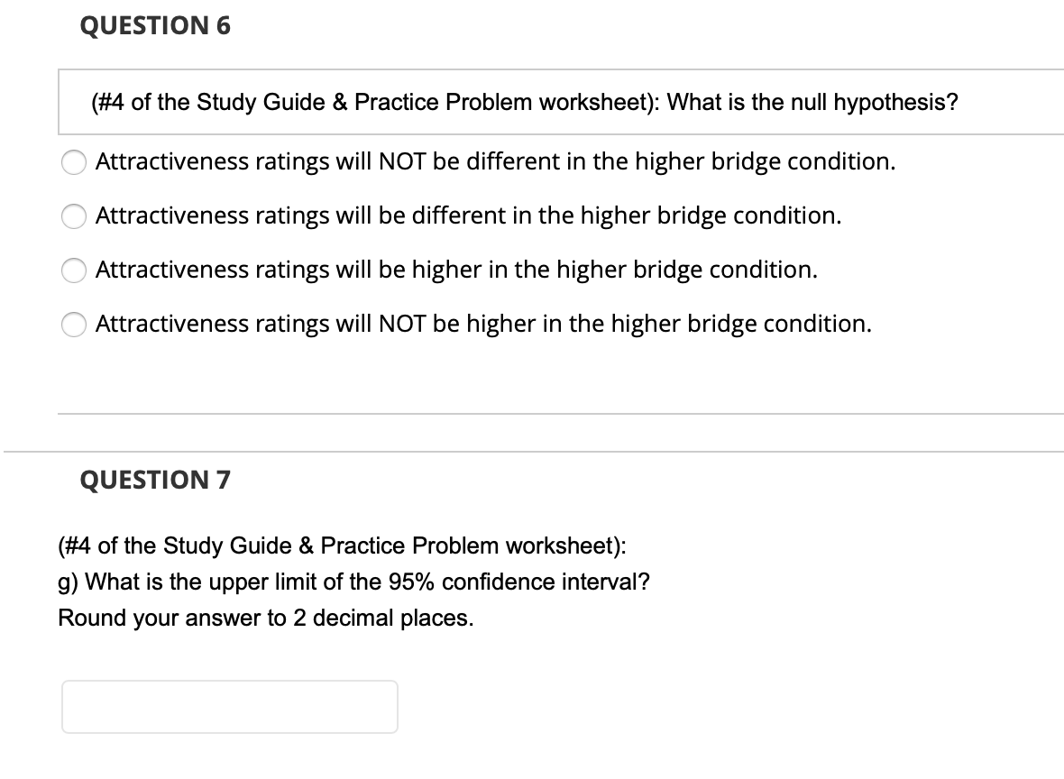Screen dimensions: 1064x779
Task: Click the QUESTION 6 heading
Action: point(156,25)
